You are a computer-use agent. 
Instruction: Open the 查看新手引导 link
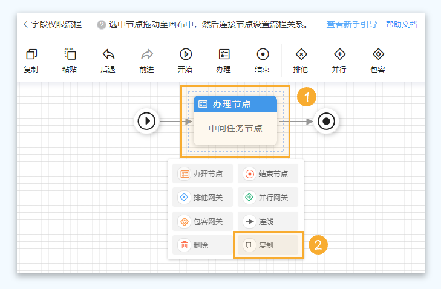pos(351,24)
